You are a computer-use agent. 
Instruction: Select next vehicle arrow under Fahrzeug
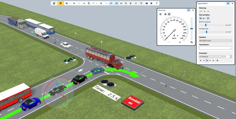click(208, 11)
